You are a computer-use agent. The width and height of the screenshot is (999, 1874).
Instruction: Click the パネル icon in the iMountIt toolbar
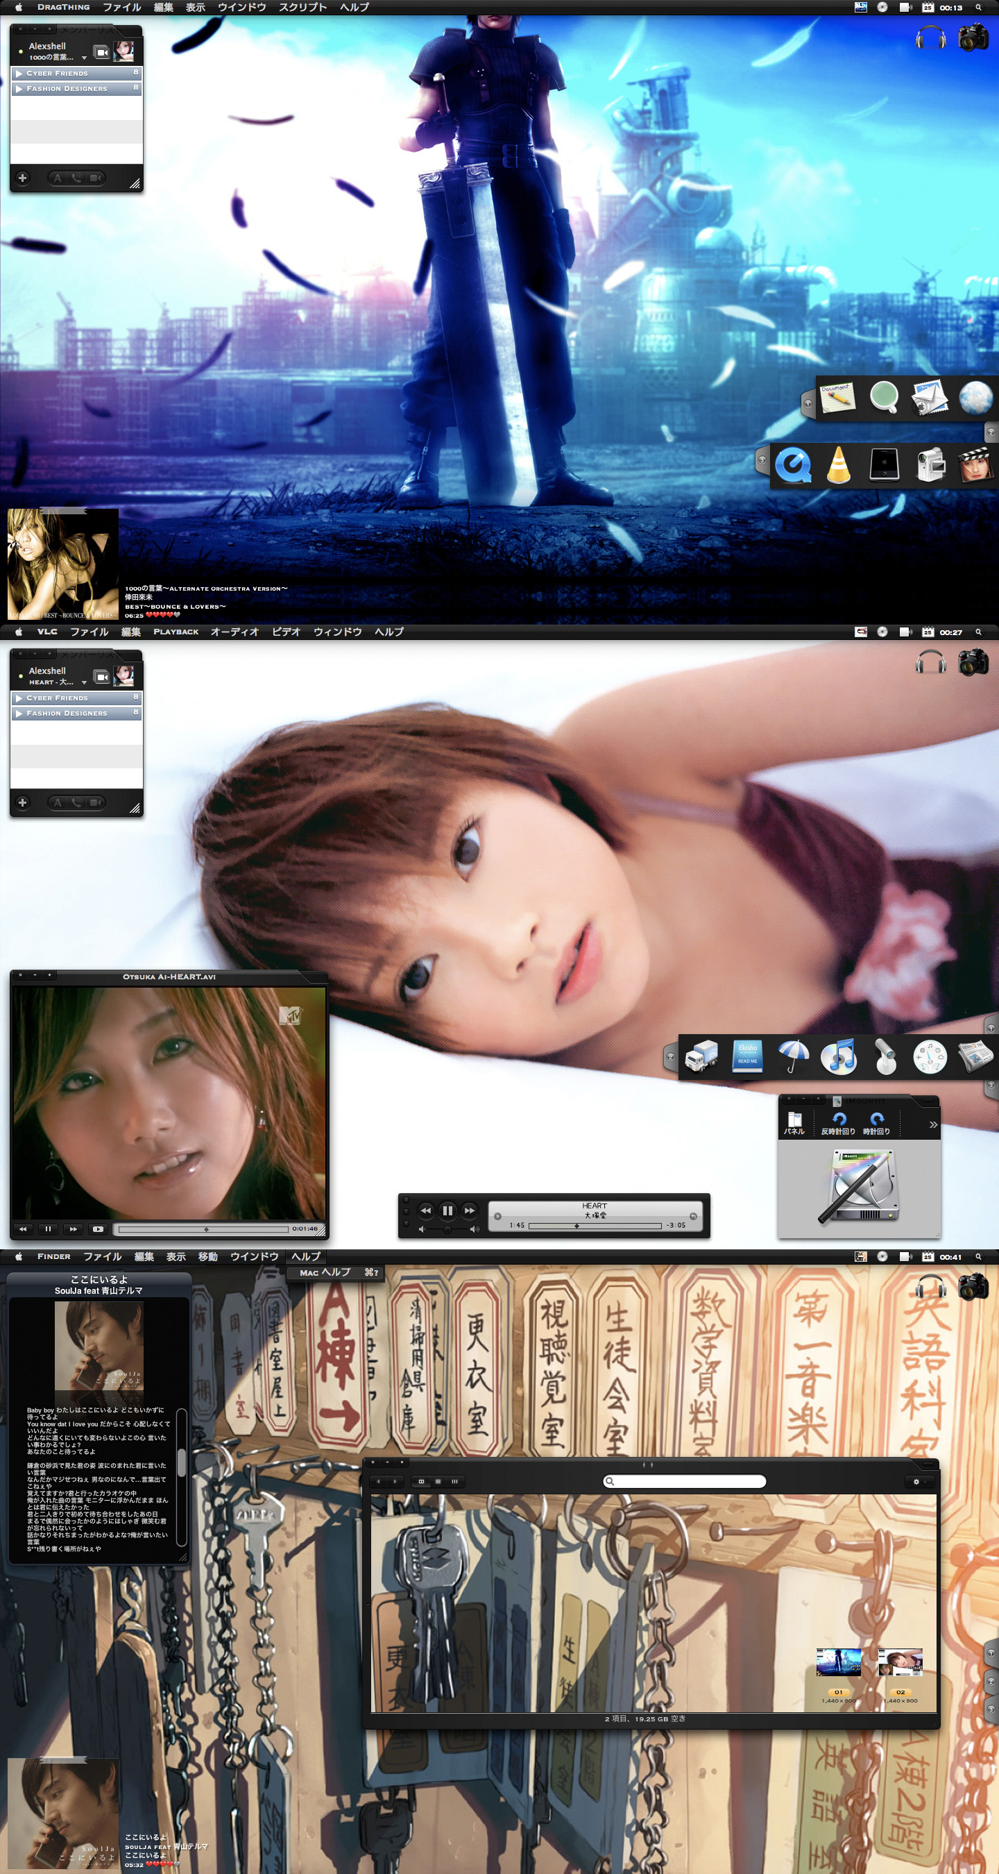coord(794,1123)
